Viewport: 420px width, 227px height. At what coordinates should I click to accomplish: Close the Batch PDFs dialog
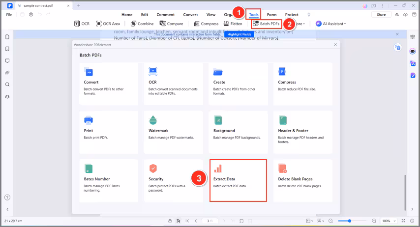click(x=335, y=45)
